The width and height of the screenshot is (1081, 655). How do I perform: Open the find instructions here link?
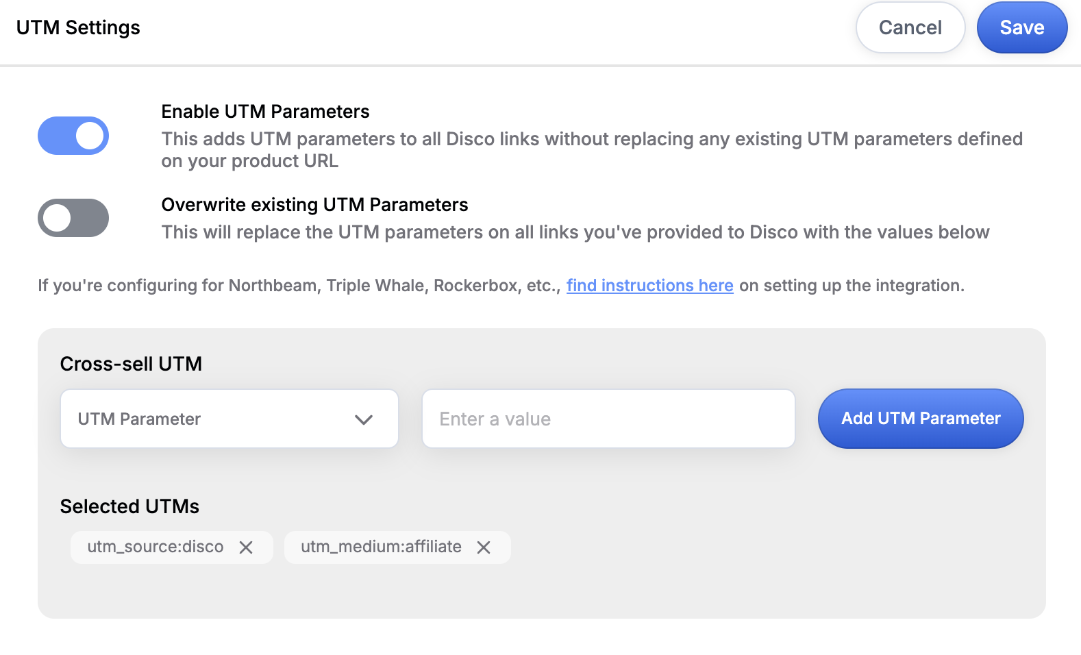(x=649, y=286)
